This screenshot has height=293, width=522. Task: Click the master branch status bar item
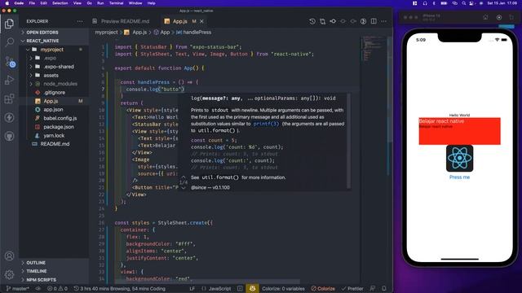(18, 289)
